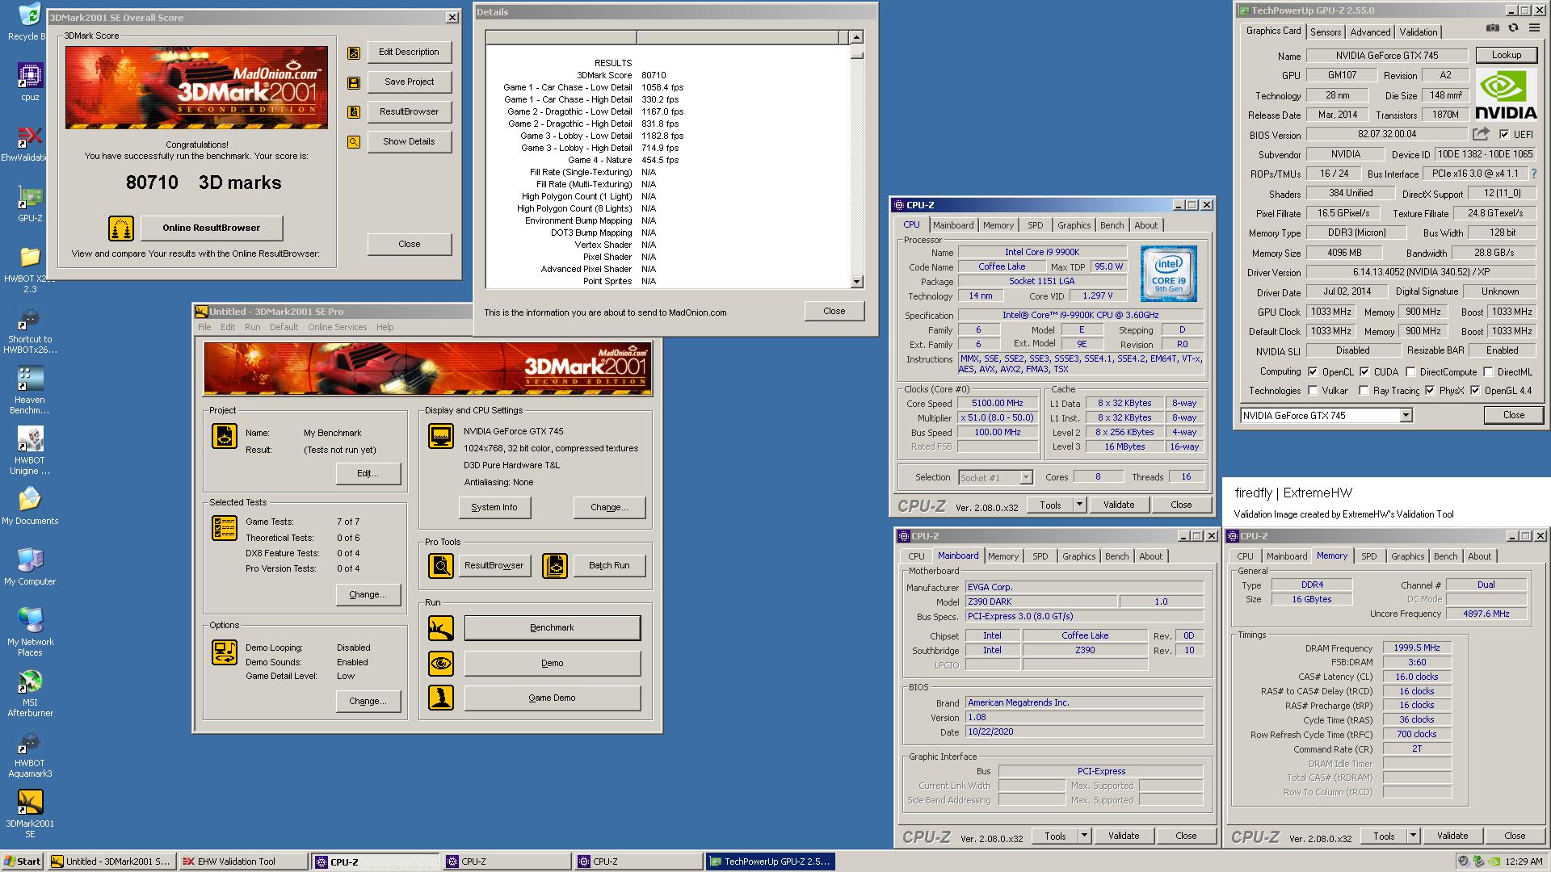Open the My Documents desktop icon
Screen dimensions: 1551x872
30,499
